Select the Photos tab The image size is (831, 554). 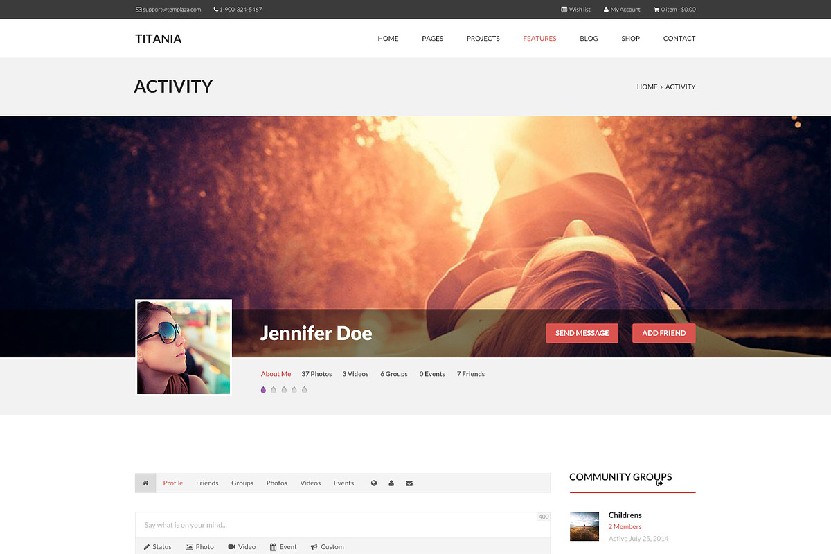click(x=276, y=483)
